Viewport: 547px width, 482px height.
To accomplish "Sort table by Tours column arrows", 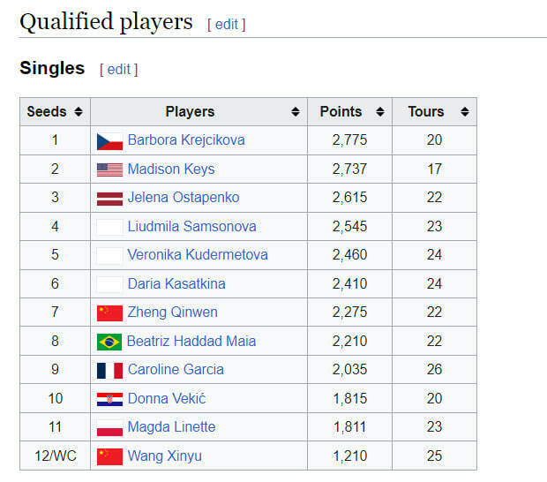I will point(464,112).
